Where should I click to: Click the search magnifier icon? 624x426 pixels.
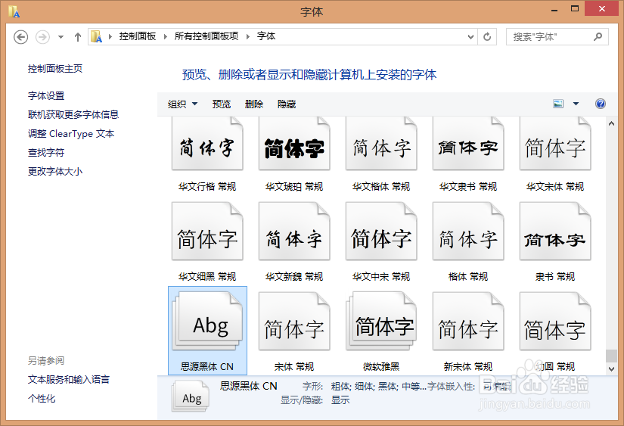(598, 37)
